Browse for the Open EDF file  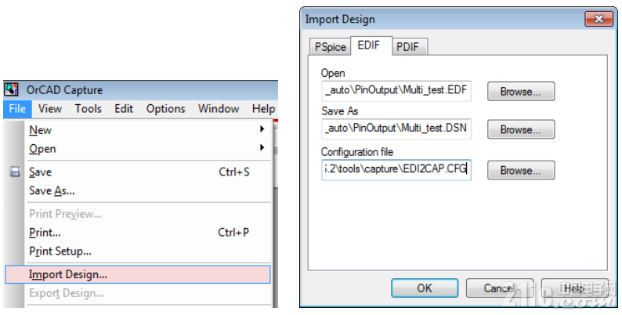(x=521, y=91)
